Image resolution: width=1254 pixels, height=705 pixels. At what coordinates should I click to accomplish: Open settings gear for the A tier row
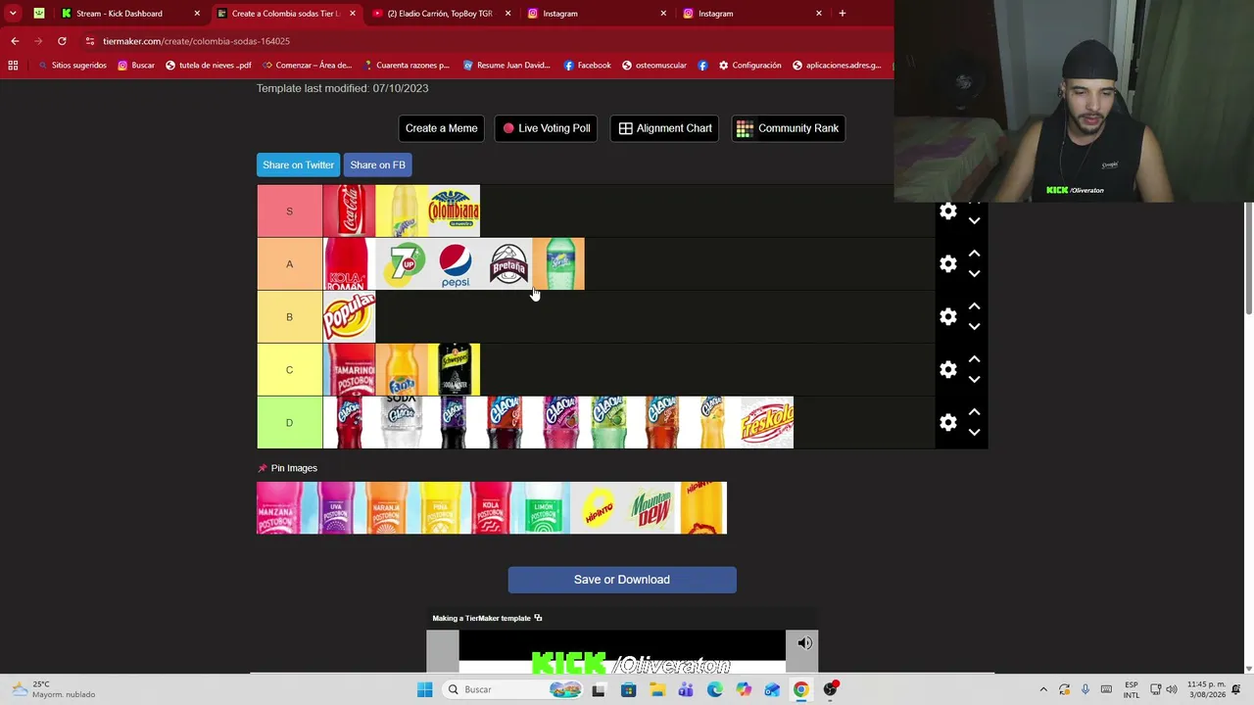(948, 264)
